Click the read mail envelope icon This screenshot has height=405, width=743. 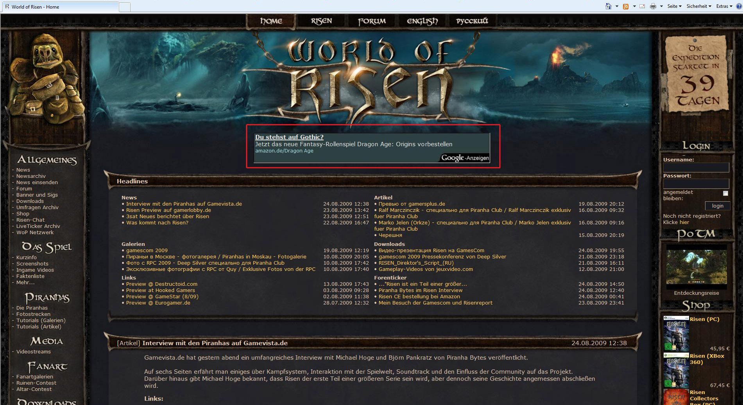pos(642,6)
